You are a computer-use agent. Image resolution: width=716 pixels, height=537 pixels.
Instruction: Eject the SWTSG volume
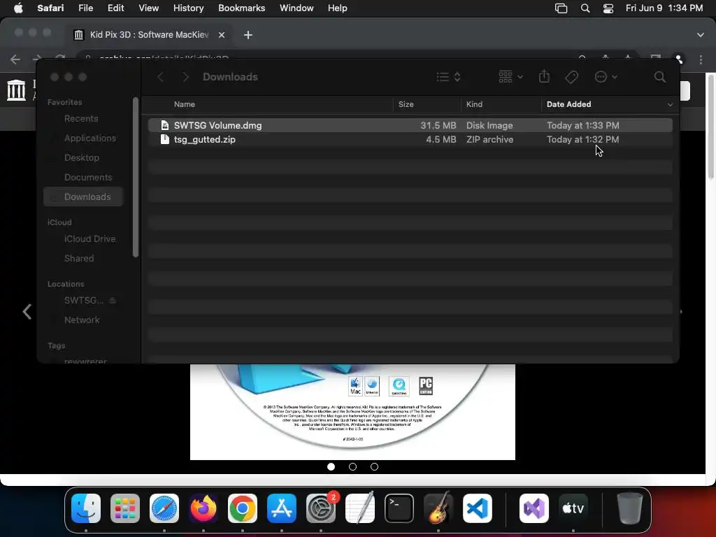pos(113,301)
